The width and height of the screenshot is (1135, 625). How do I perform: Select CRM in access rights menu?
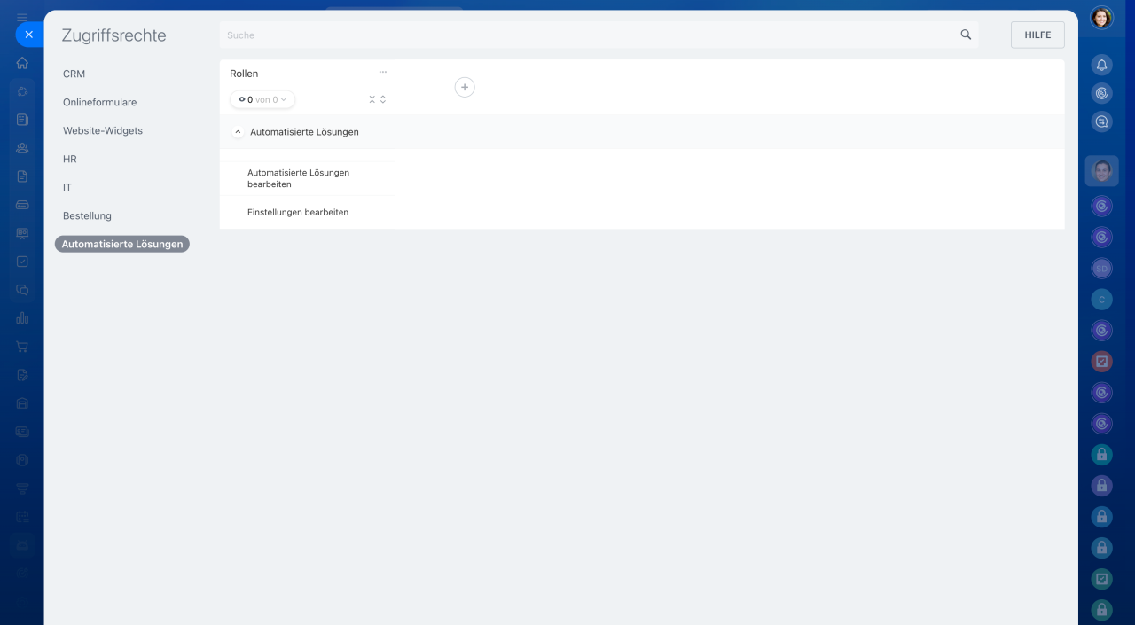[74, 74]
